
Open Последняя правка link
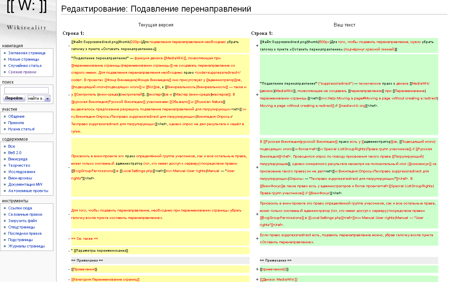point(25,233)
